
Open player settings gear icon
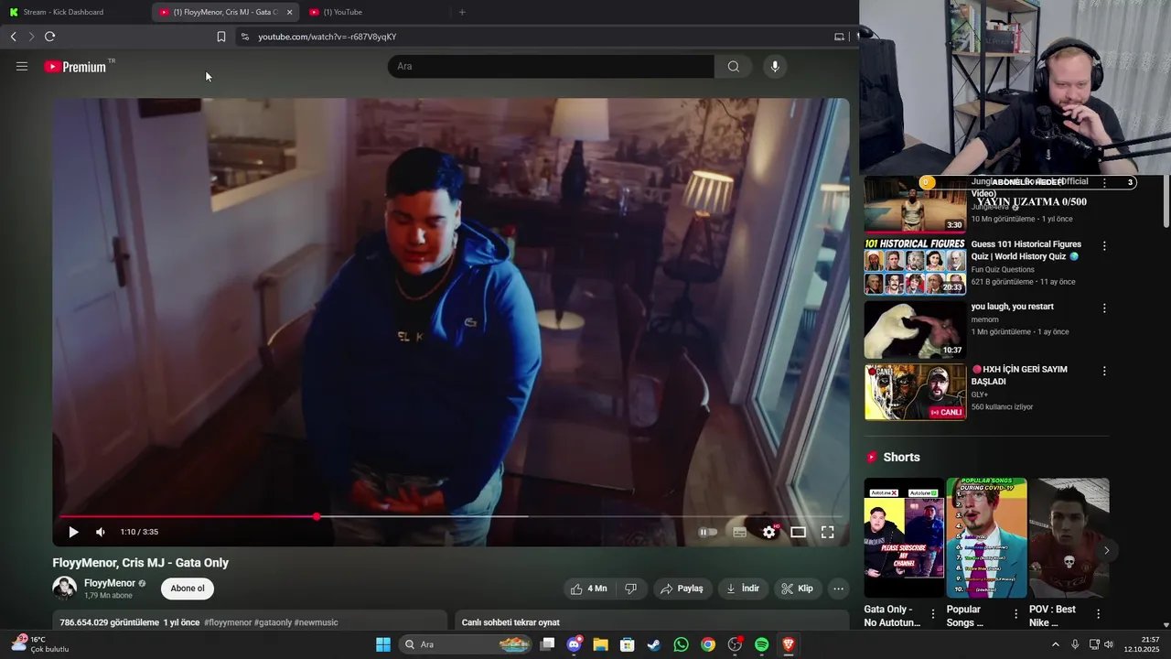click(769, 532)
